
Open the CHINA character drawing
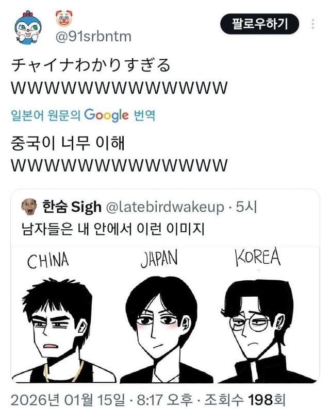[64, 315]
